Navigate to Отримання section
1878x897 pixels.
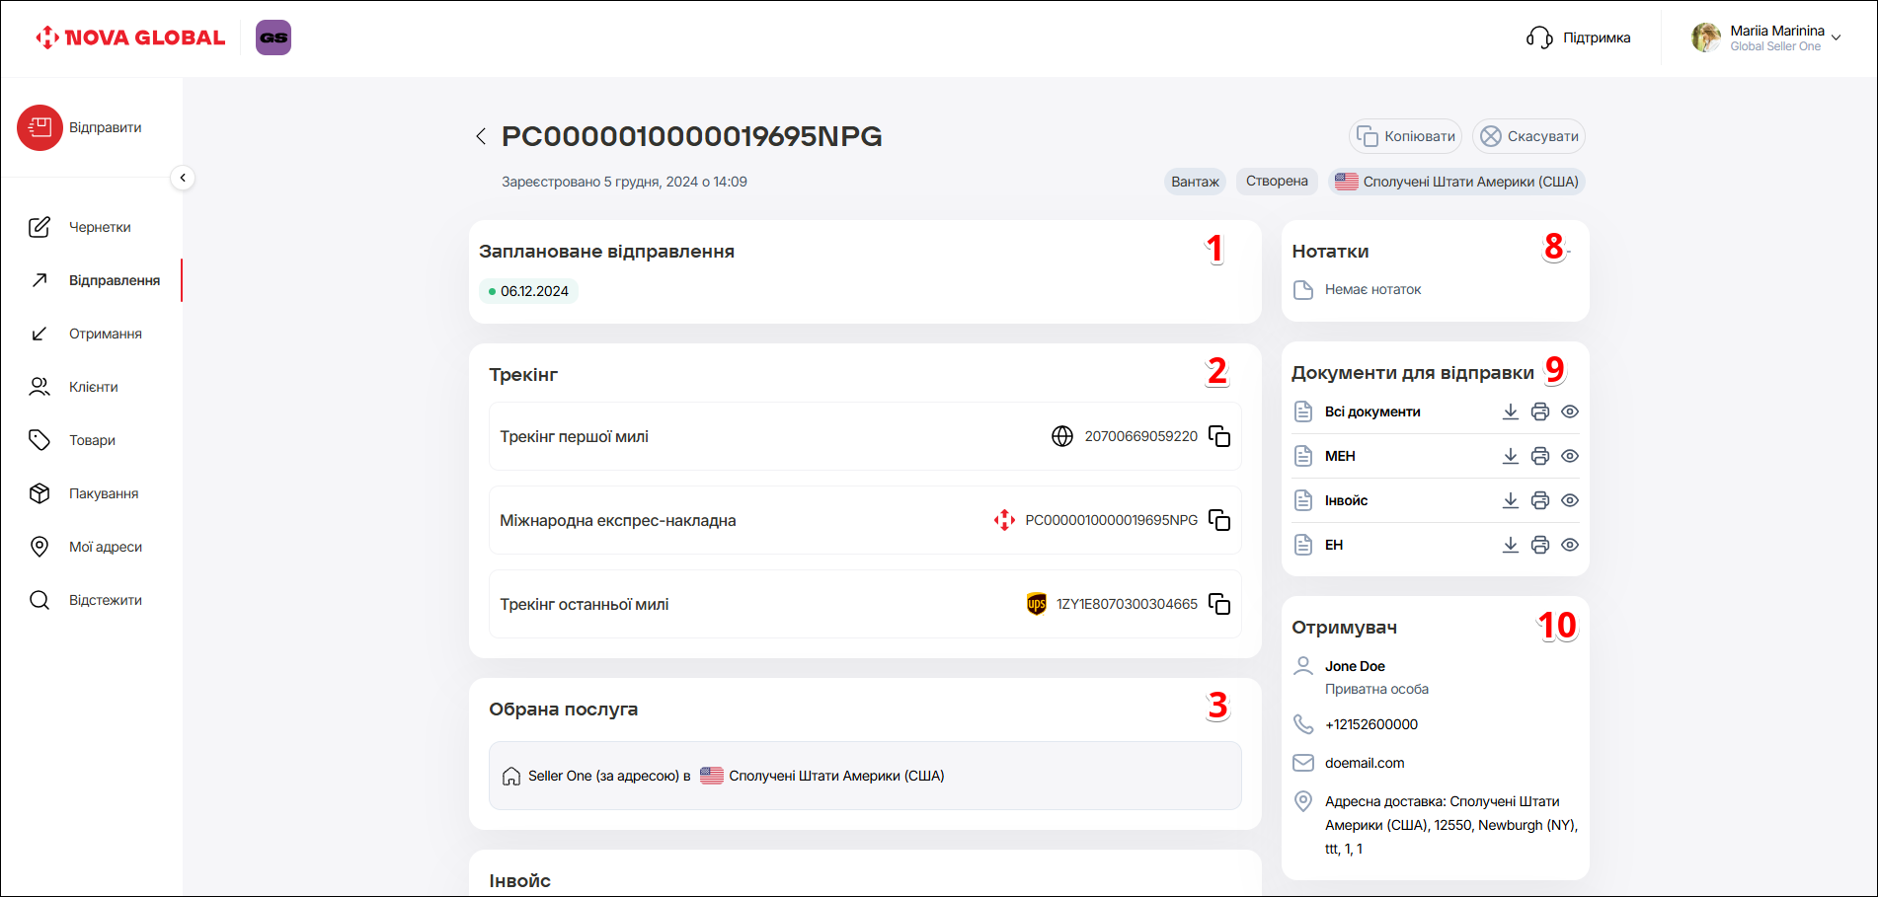tap(105, 334)
